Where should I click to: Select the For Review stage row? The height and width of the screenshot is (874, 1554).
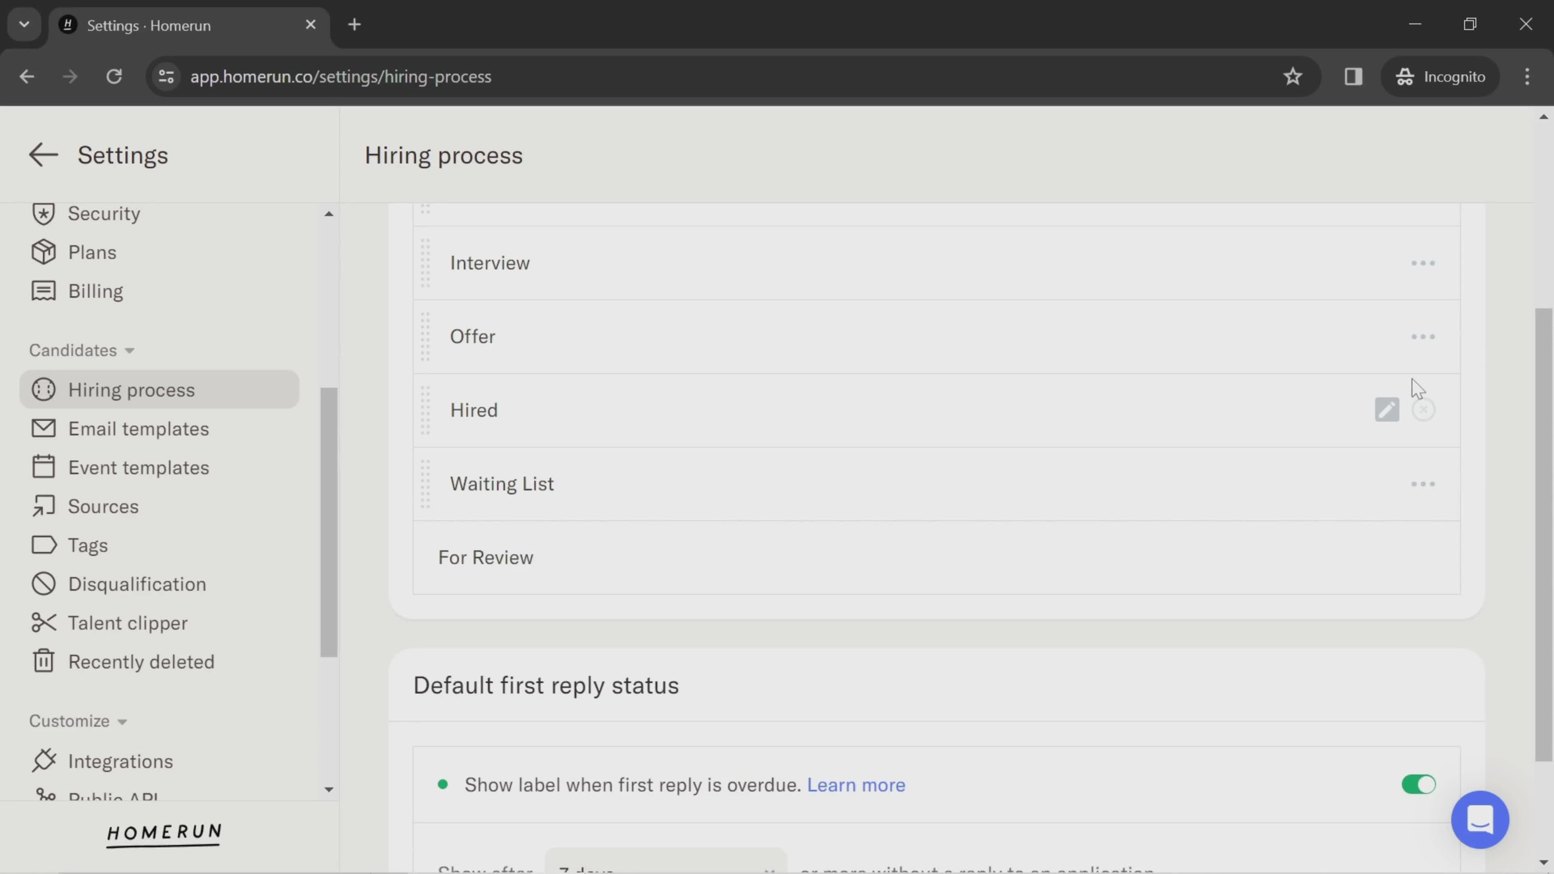point(936,557)
